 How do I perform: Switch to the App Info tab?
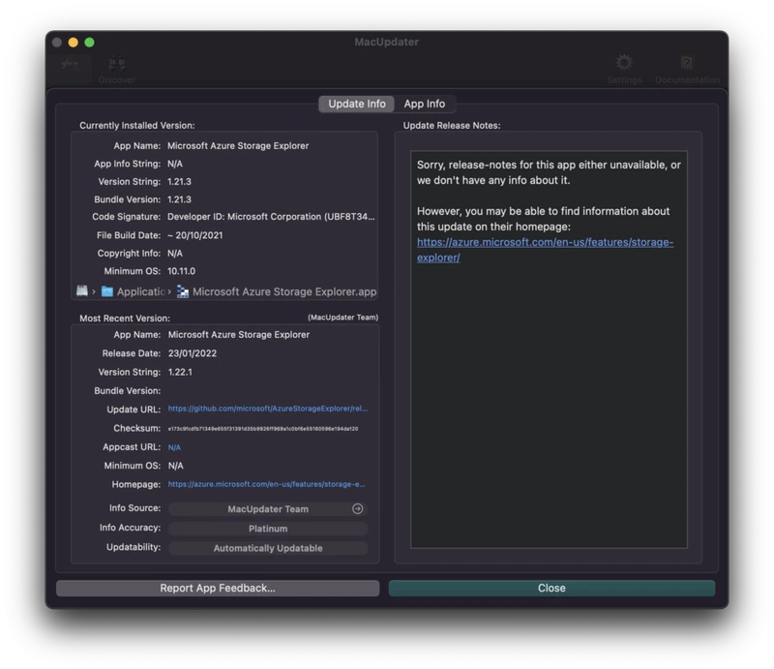point(423,104)
